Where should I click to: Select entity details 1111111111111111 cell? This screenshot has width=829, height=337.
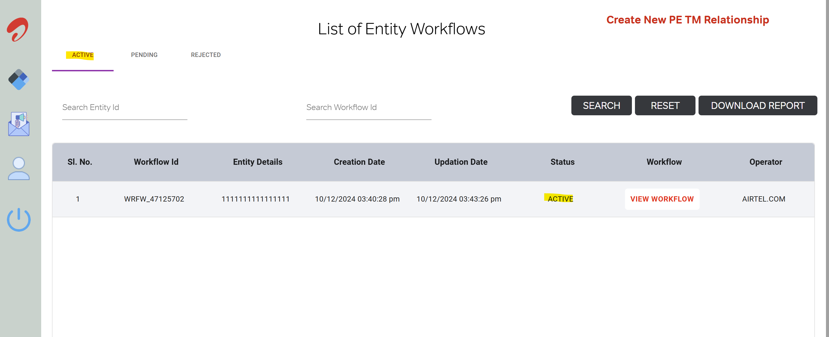(255, 199)
